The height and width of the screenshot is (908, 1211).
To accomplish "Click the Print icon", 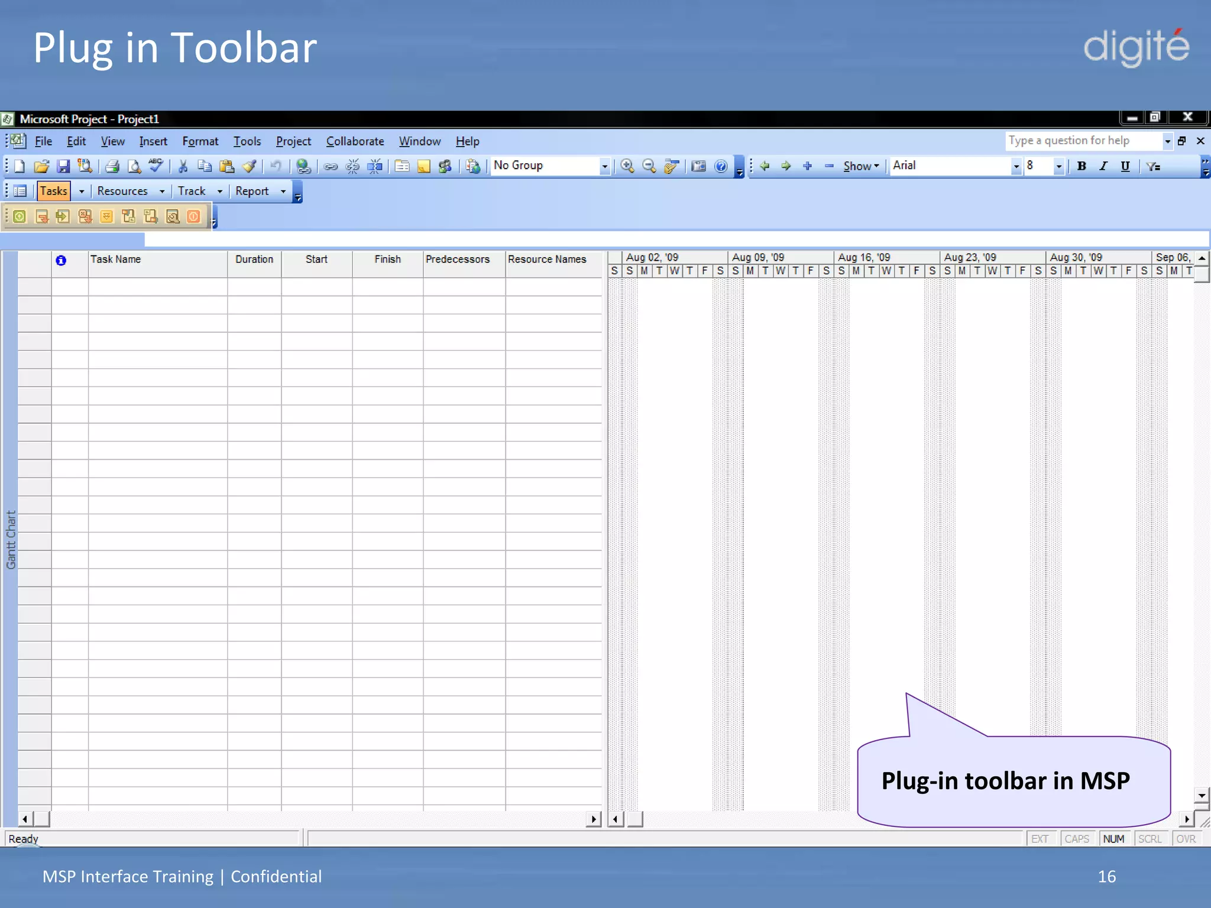I will (112, 166).
